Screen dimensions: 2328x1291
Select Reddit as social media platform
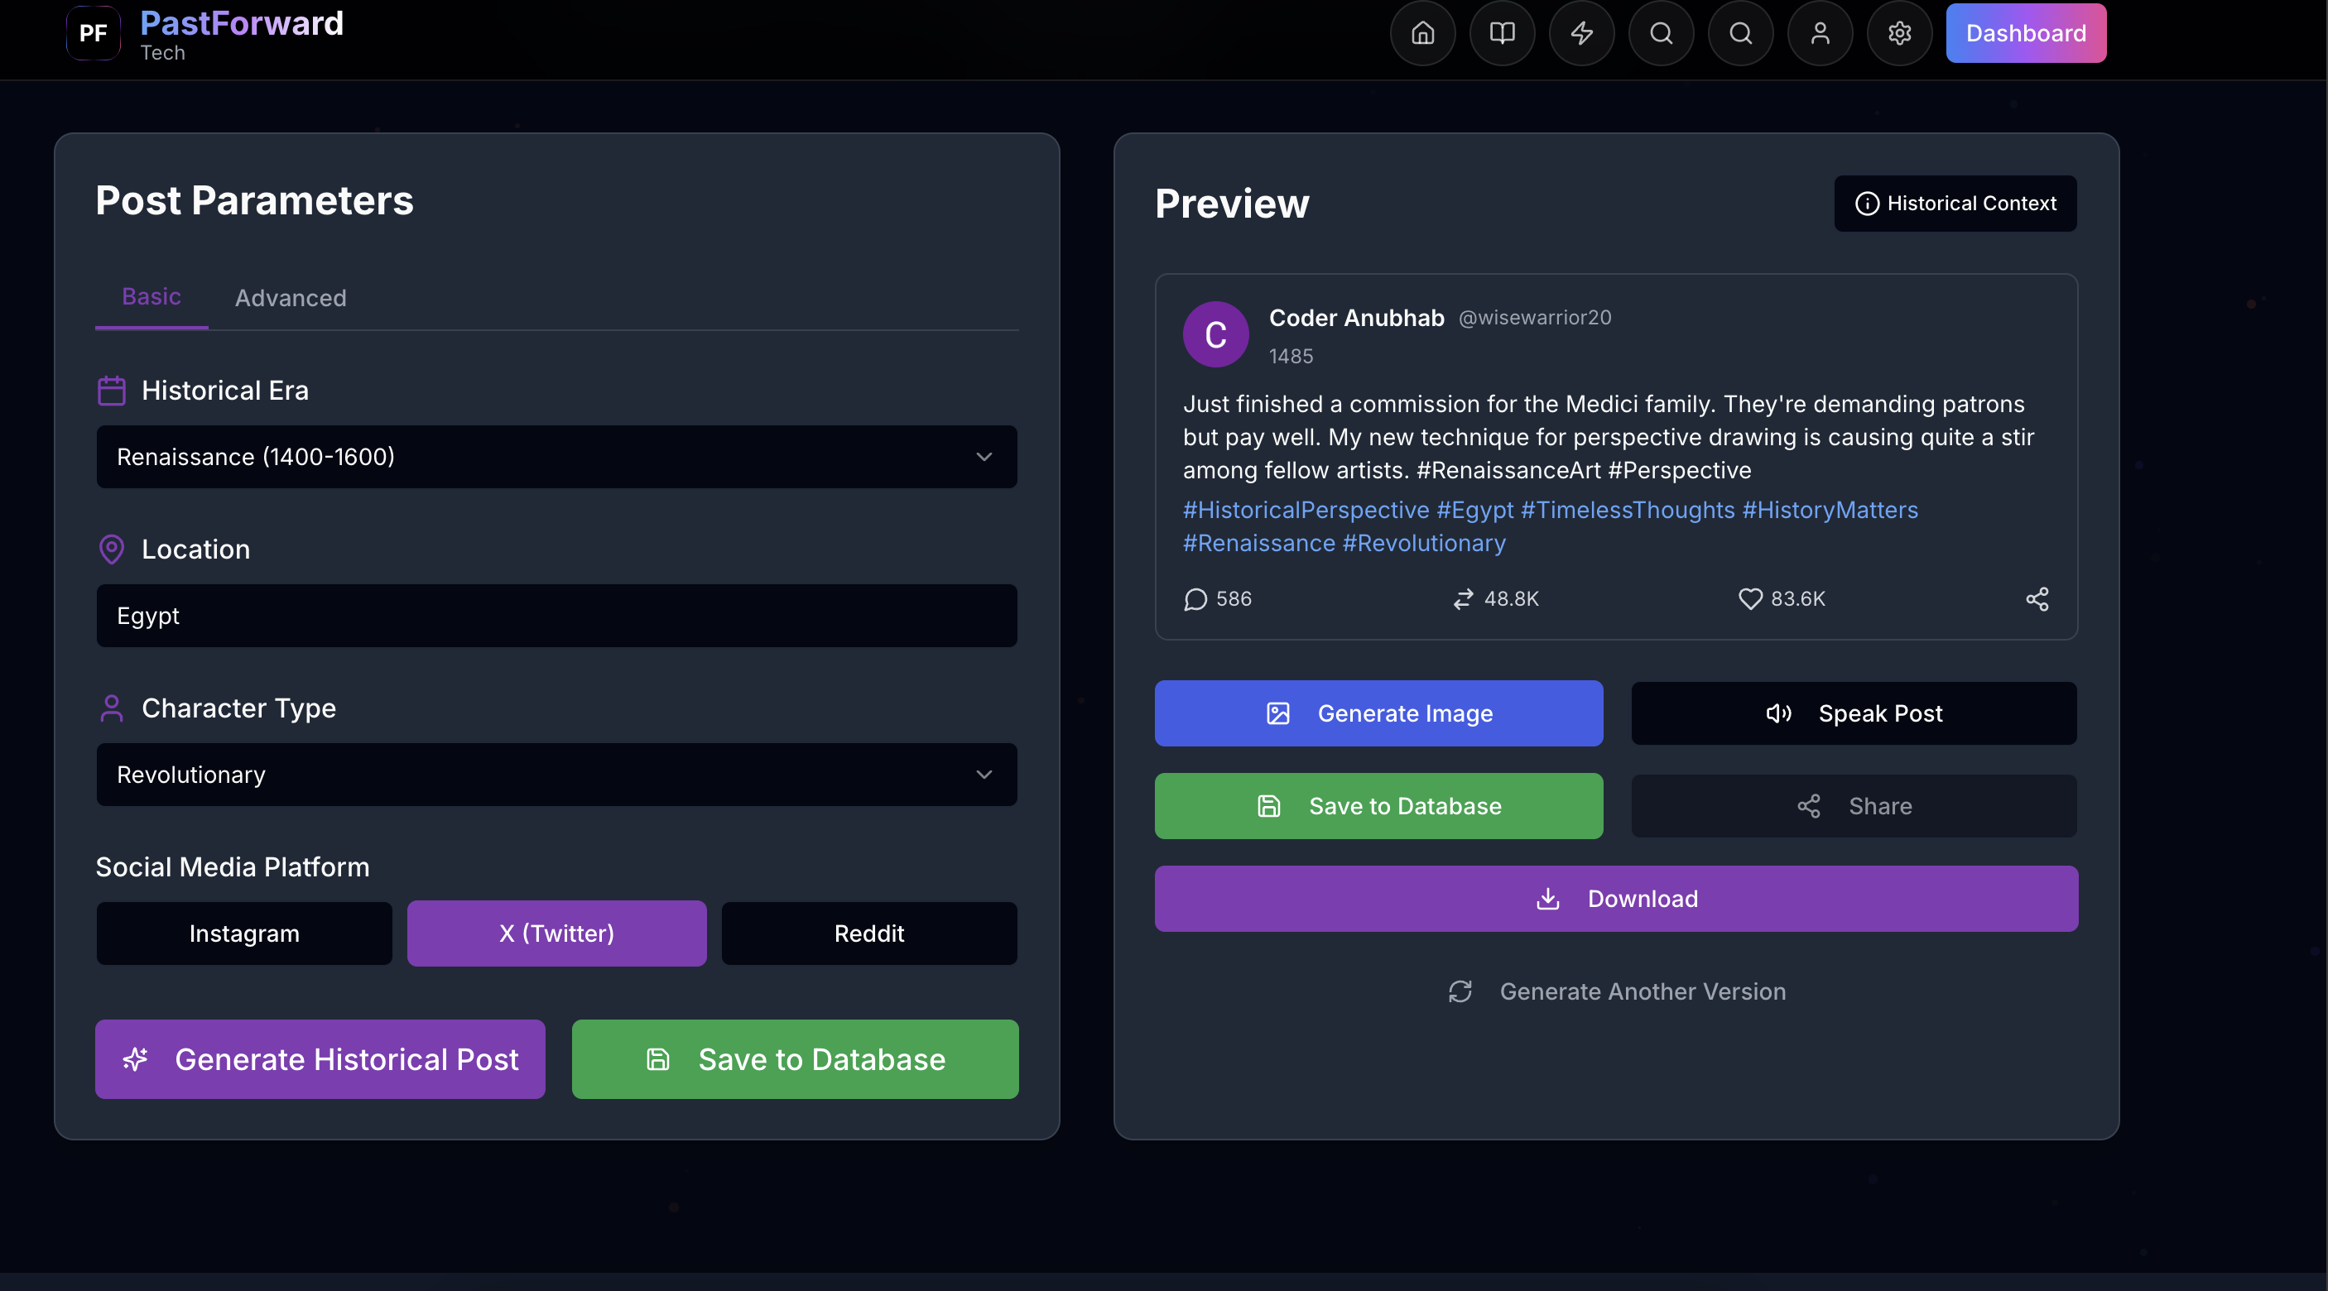pos(868,933)
